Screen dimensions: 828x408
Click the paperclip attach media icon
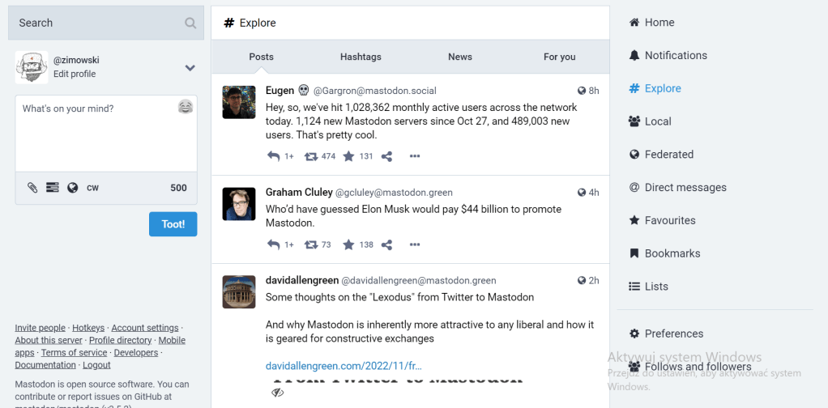point(32,188)
